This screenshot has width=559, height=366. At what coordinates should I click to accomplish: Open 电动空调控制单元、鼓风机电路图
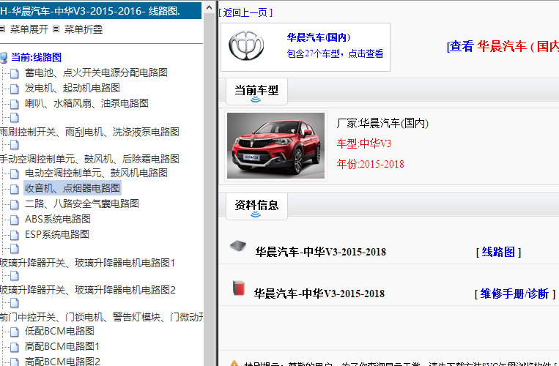click(x=96, y=173)
